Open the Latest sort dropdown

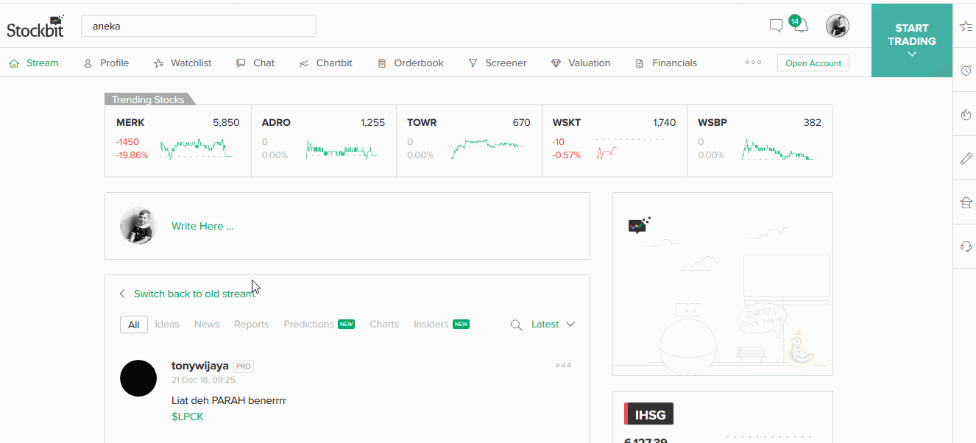coord(553,325)
